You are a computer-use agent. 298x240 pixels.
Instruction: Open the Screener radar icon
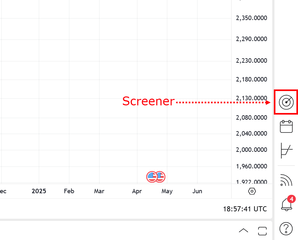tap(286, 102)
